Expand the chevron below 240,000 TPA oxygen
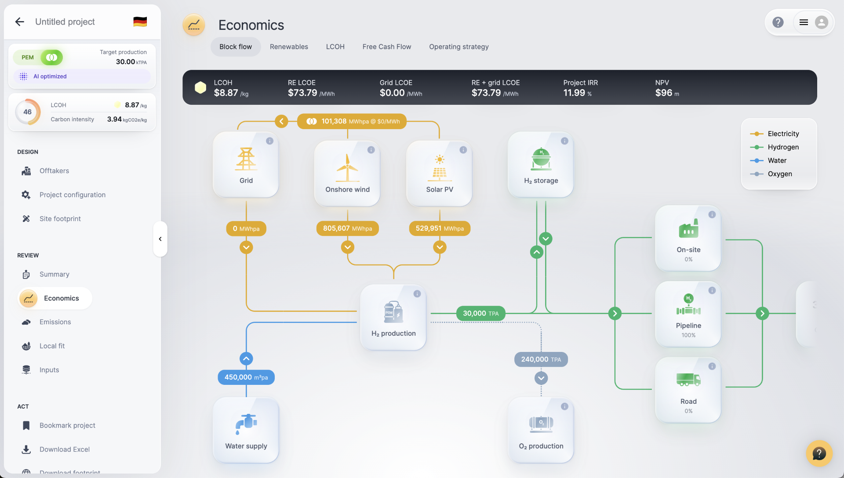 541,378
